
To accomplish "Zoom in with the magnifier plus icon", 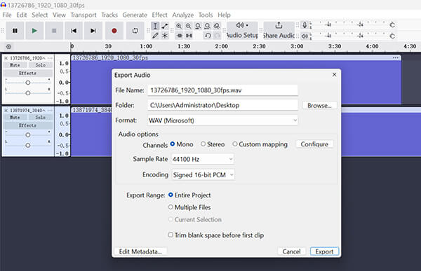I will [x=179, y=26].
